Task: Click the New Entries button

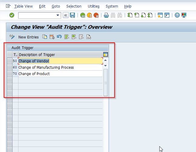Action: 28,37
